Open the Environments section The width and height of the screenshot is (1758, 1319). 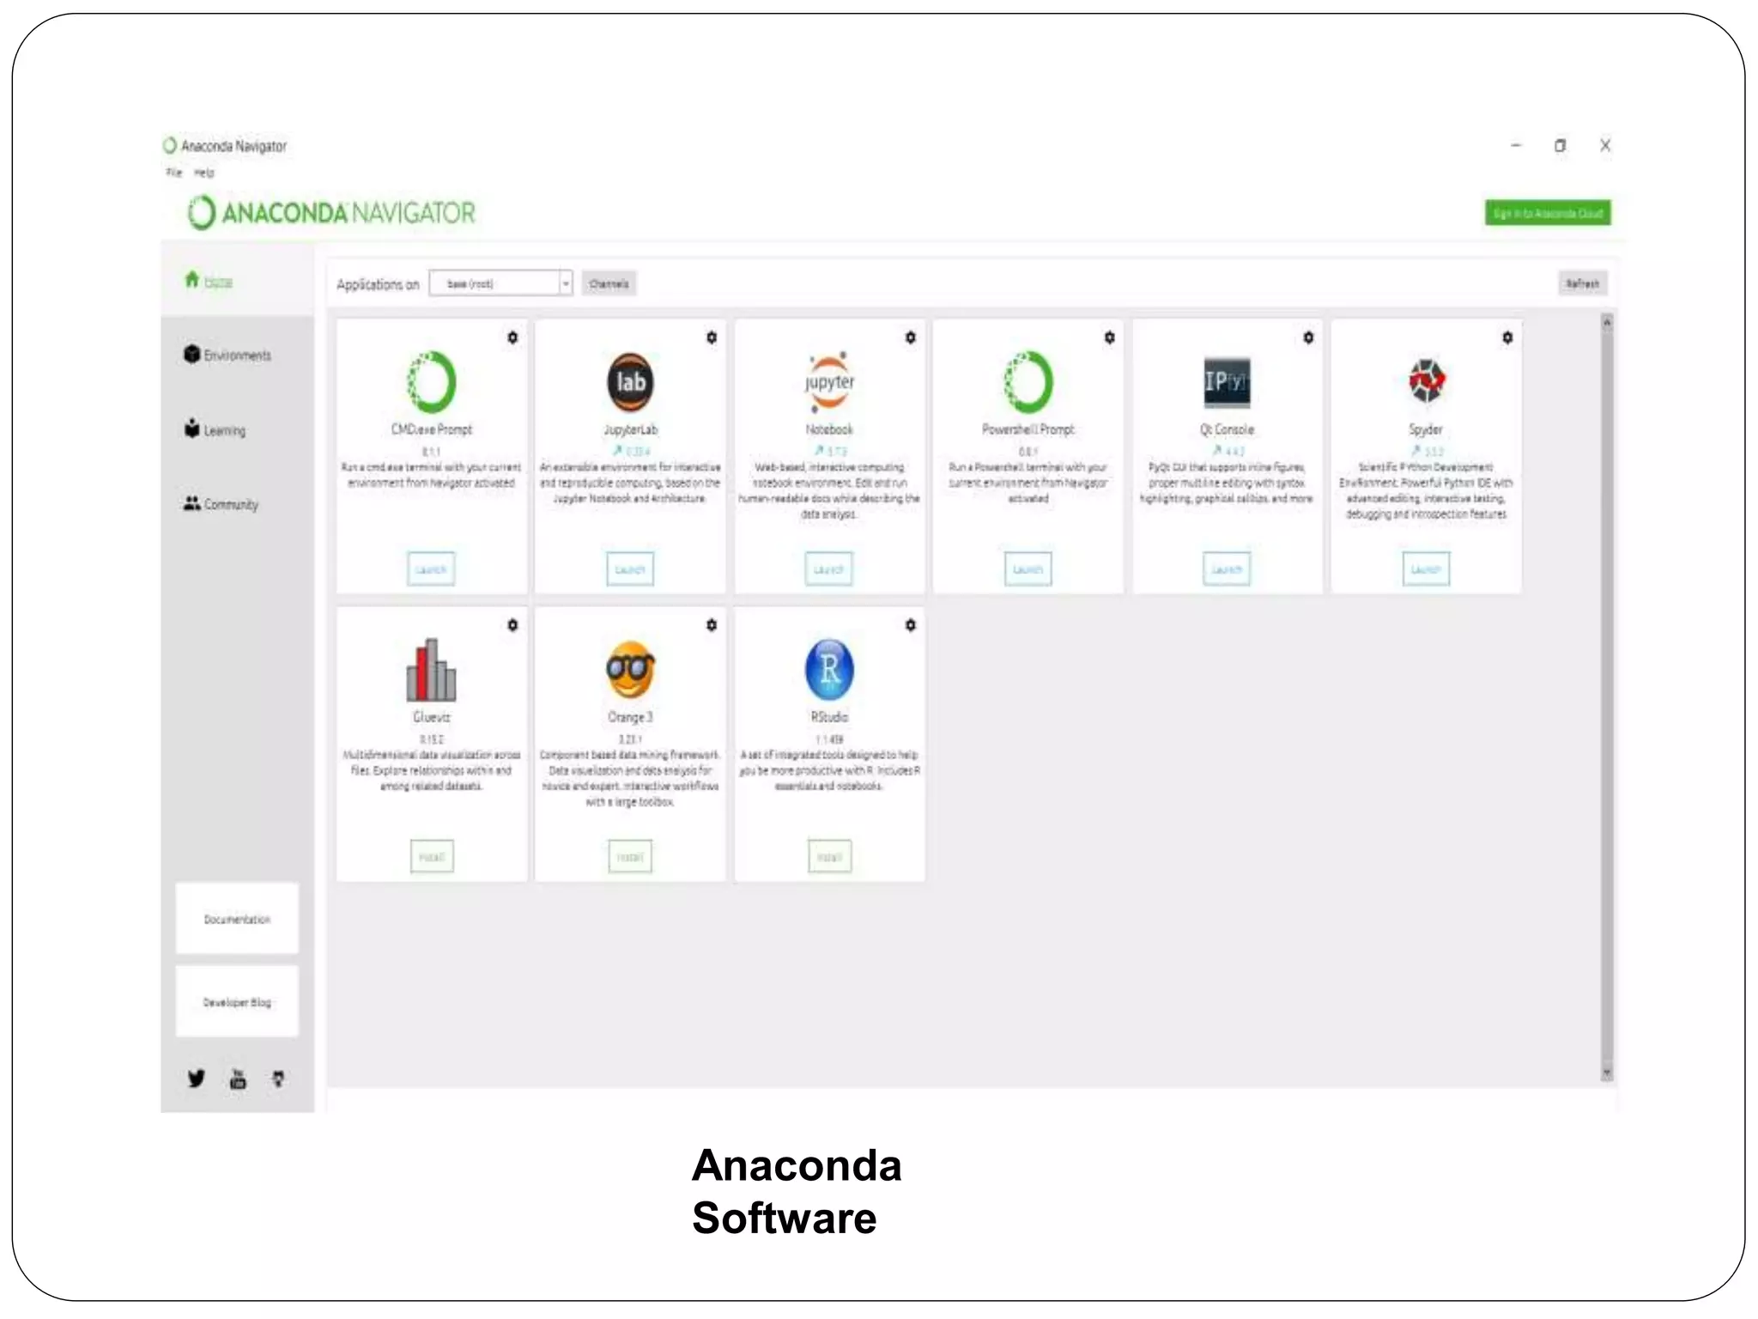pyautogui.click(x=227, y=355)
